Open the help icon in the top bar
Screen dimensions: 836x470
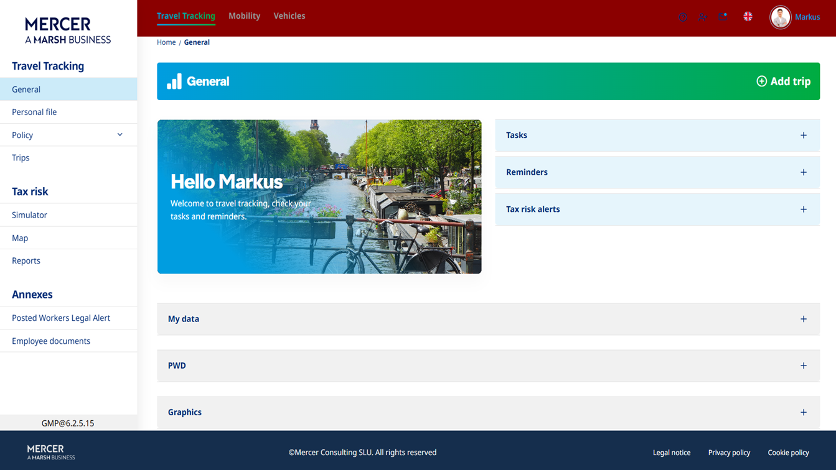click(x=683, y=17)
